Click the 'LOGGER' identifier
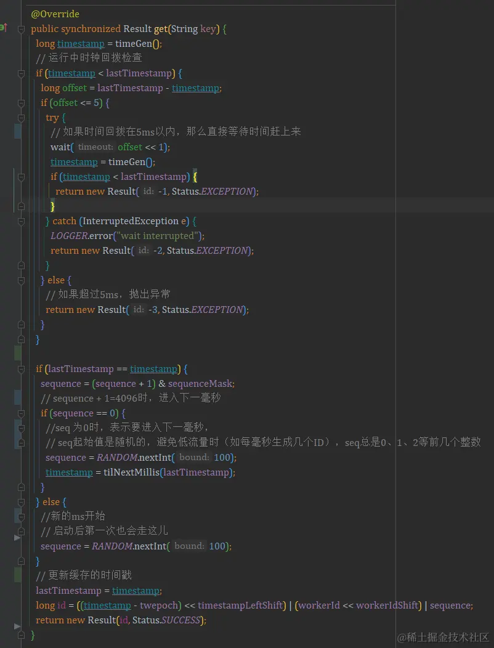 [69, 236]
